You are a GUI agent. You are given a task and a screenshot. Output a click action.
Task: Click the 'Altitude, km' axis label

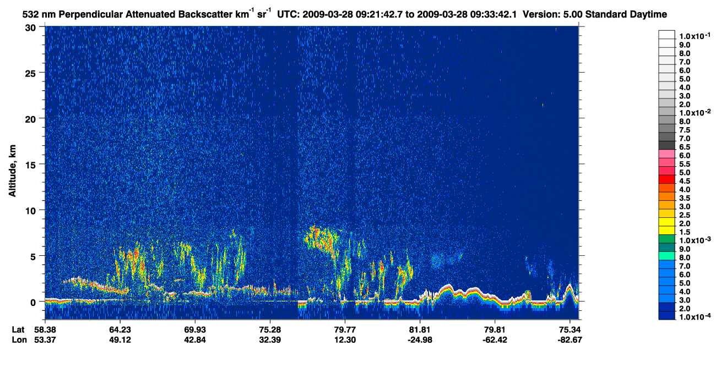coord(12,171)
